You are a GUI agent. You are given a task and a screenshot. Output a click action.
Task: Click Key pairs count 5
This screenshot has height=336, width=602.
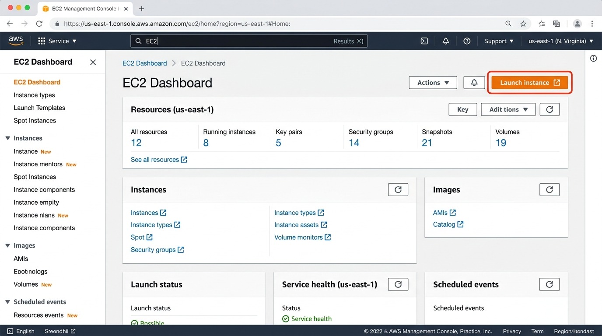pyautogui.click(x=278, y=143)
